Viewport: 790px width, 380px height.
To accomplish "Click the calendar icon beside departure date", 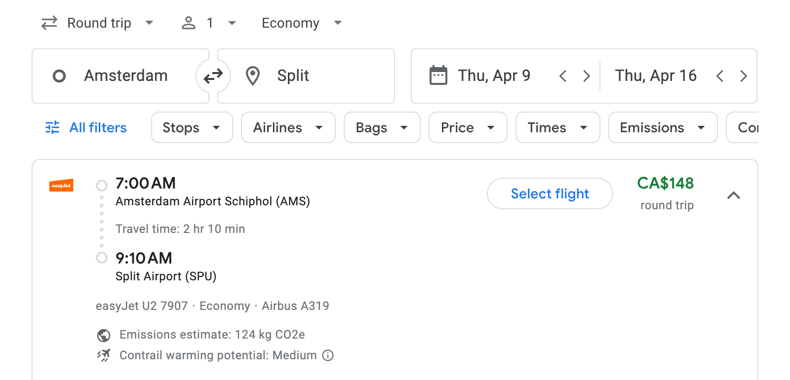I will coord(438,76).
